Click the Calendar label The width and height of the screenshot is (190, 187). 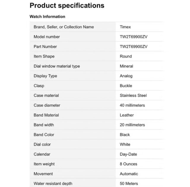(42, 154)
